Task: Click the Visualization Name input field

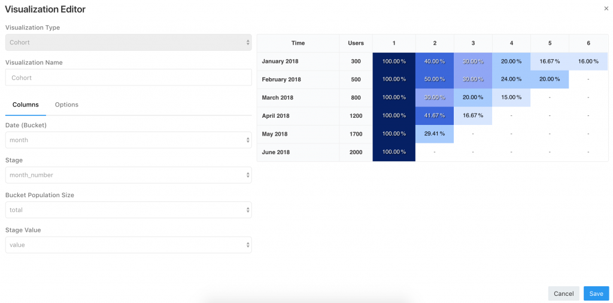Action: [128, 78]
